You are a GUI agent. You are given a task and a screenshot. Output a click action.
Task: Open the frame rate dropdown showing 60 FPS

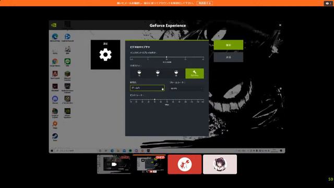pos(187,88)
